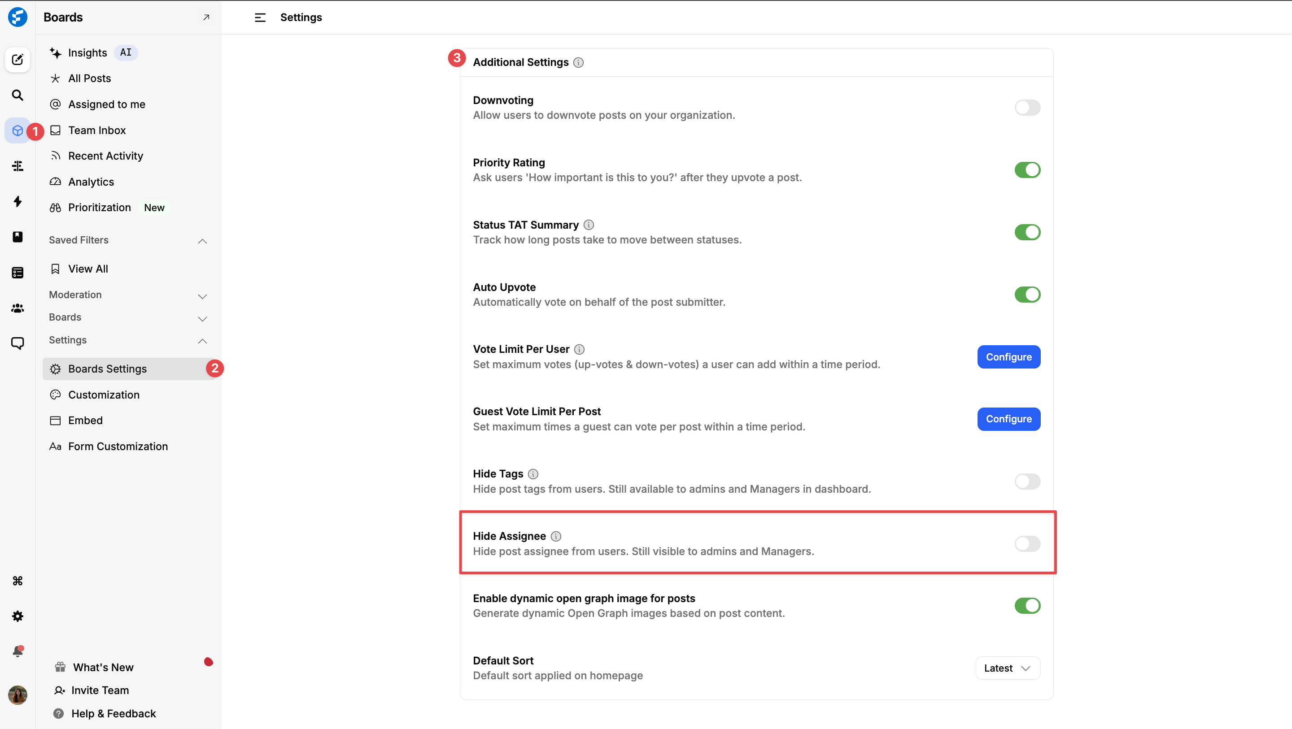This screenshot has width=1292, height=729.
Task: Click the search icon in left rail
Action: pyautogui.click(x=17, y=95)
